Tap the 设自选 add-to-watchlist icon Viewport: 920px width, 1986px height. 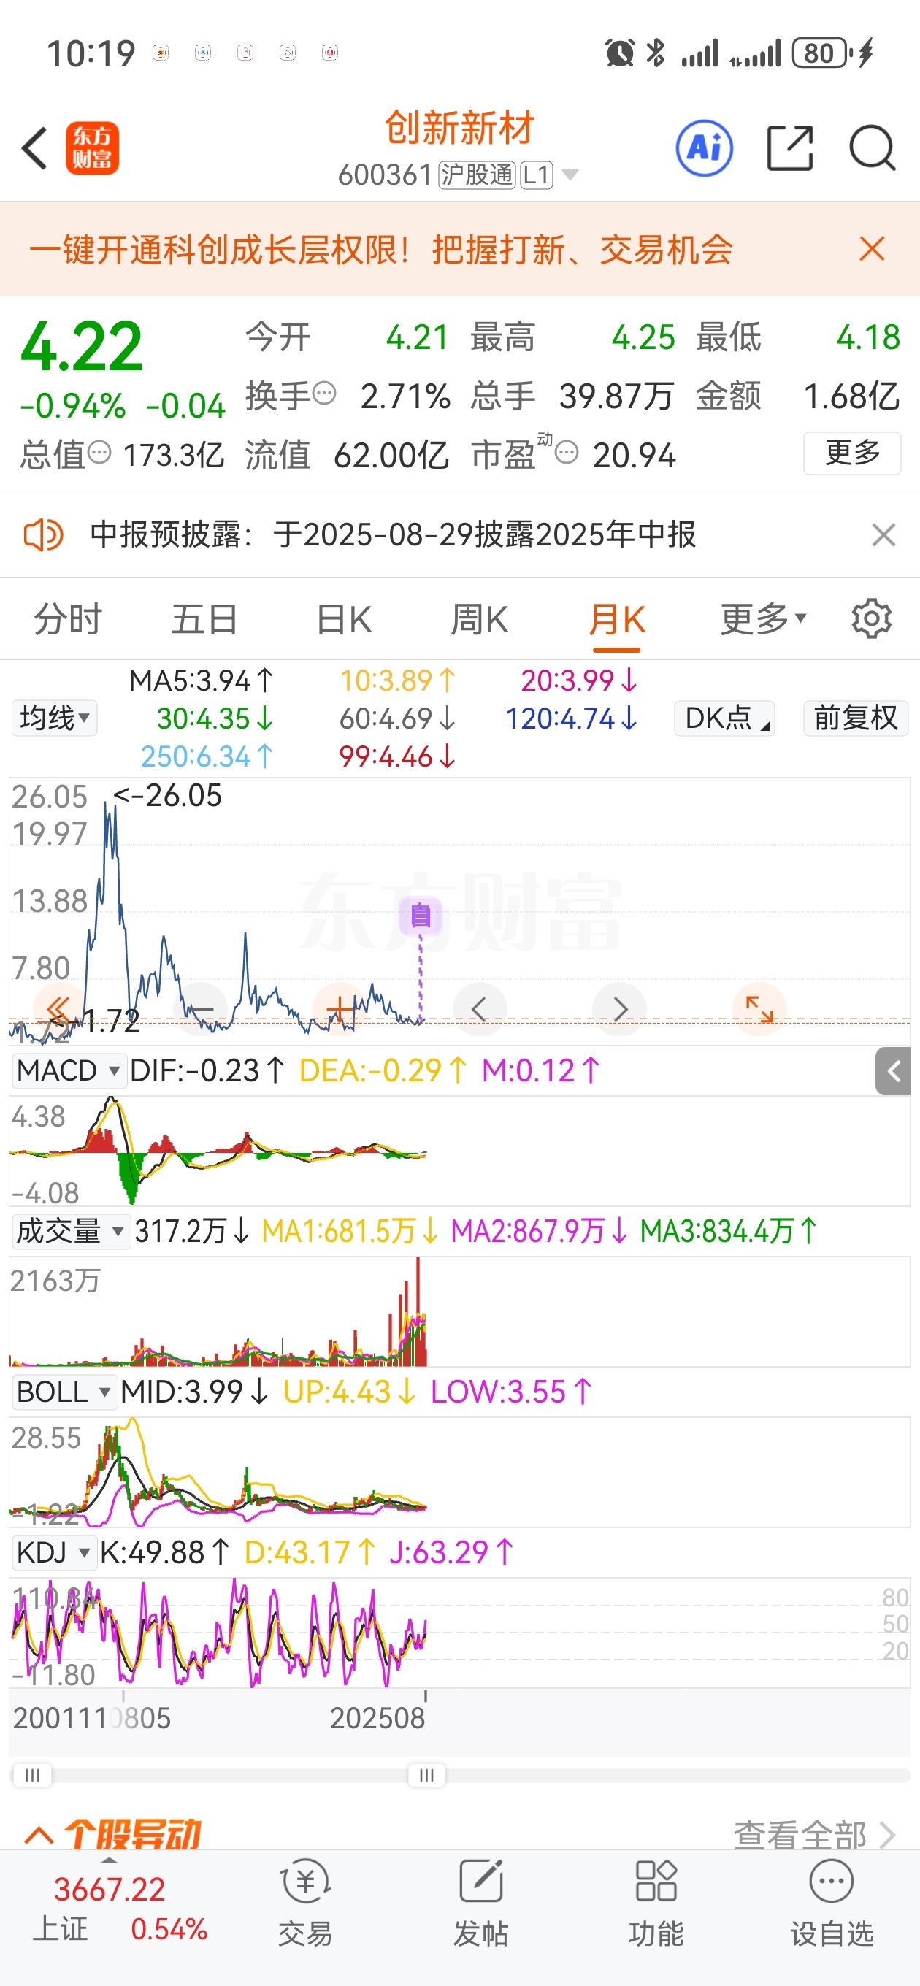click(832, 1902)
